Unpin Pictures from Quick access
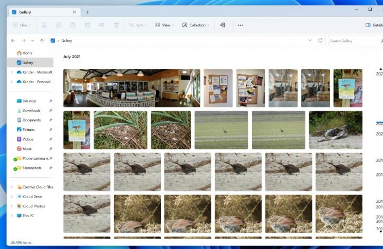 click(50, 130)
